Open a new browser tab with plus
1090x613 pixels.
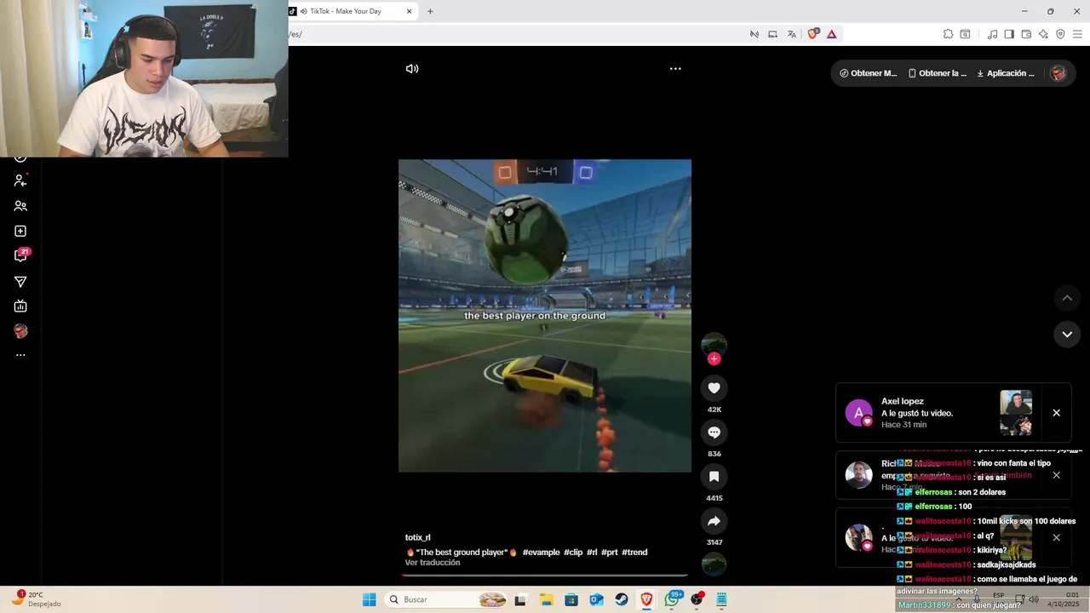point(430,11)
